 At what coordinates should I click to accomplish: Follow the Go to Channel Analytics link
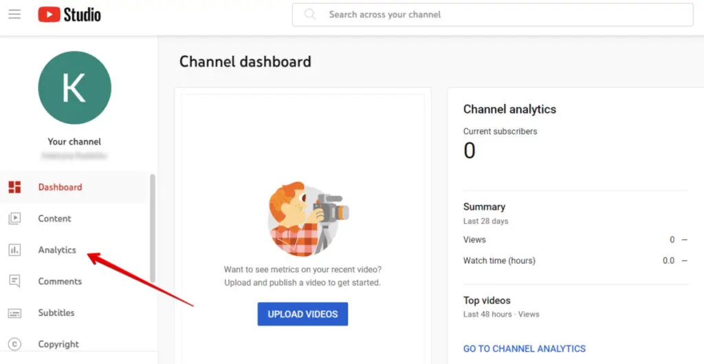pos(524,349)
